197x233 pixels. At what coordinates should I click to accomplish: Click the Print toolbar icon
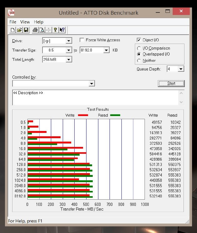[x=35, y=30]
